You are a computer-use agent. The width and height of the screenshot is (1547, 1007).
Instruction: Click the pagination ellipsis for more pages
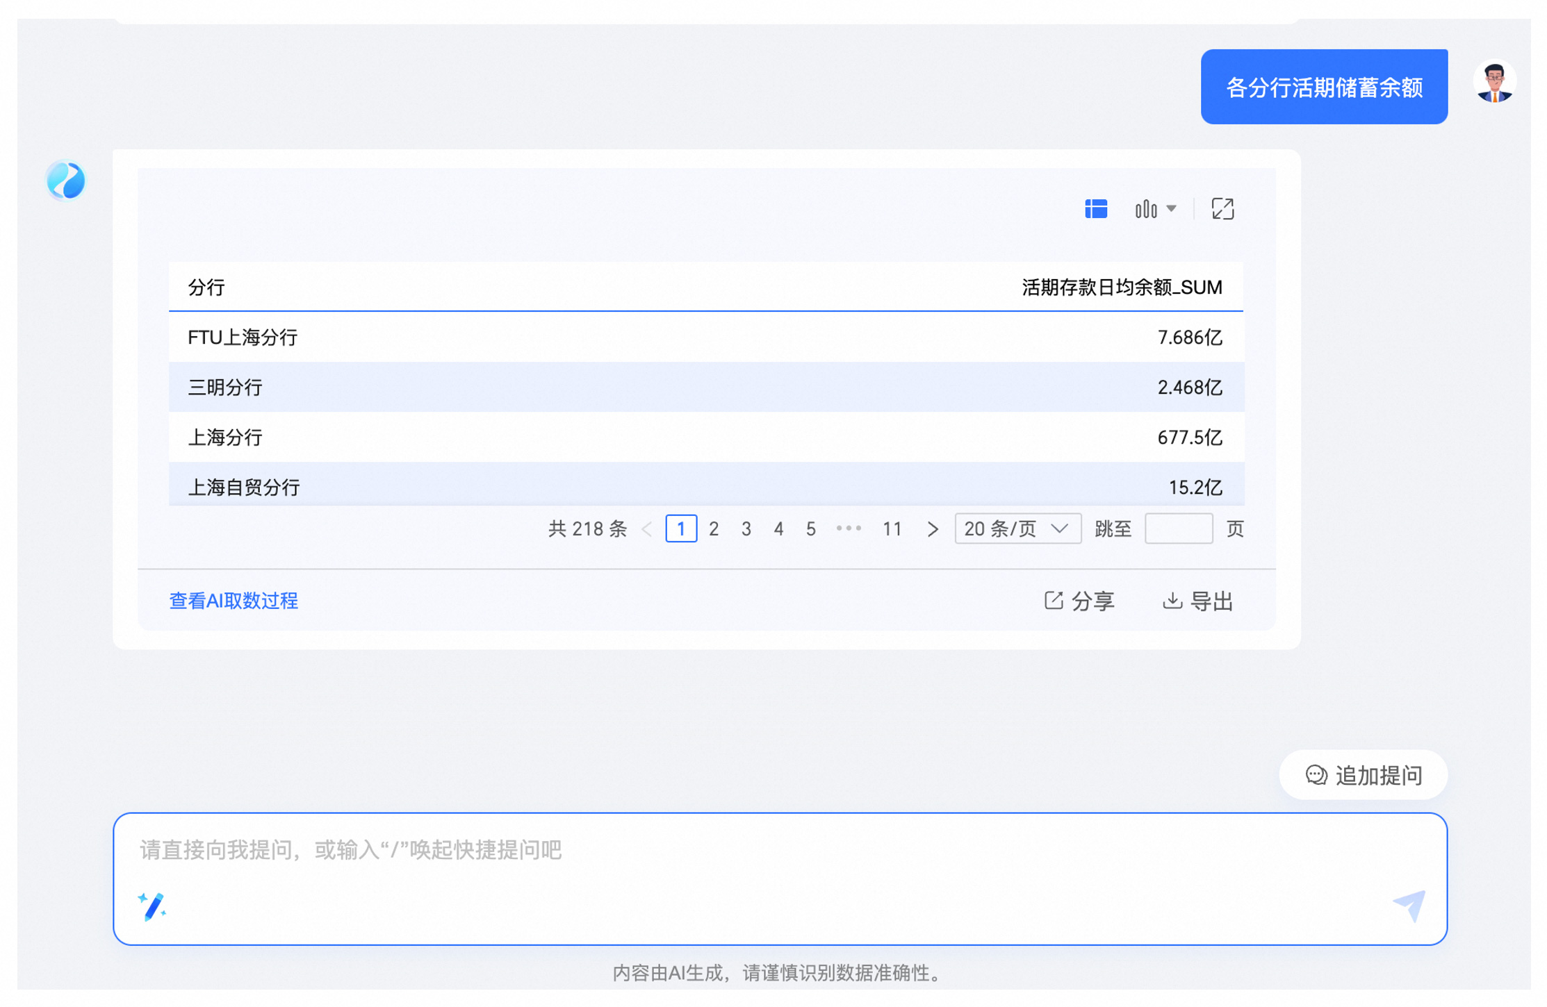pyautogui.click(x=849, y=529)
